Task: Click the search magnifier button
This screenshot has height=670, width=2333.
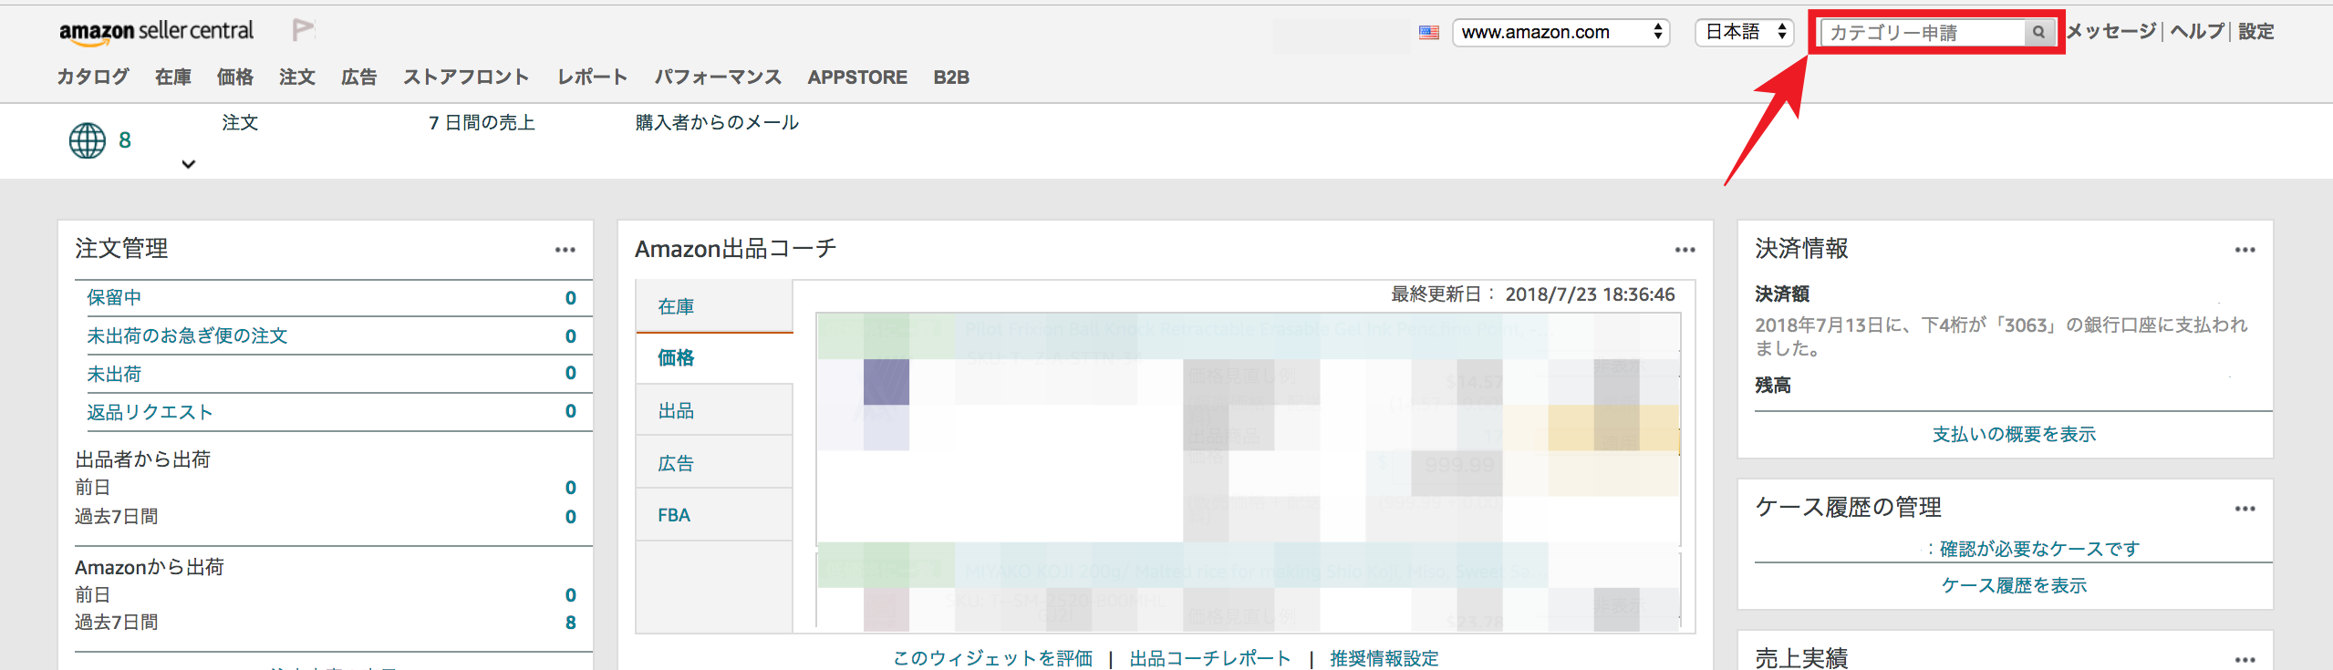Action: tap(2037, 33)
